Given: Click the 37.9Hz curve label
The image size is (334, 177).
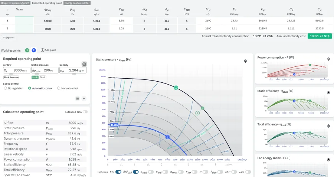Looking at the screenshot, I should click(x=114, y=125).
